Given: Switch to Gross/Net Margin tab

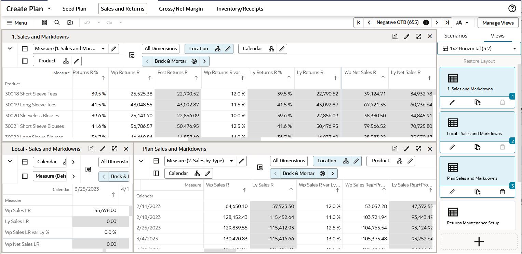Looking at the screenshot, I should (181, 9).
